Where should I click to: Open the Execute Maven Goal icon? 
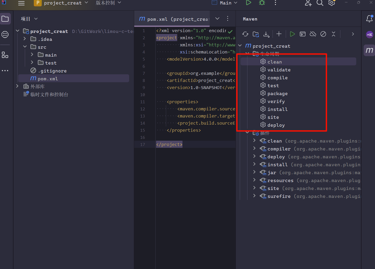(303, 34)
